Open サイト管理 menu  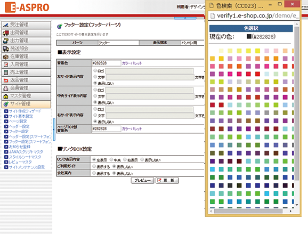[26, 104]
